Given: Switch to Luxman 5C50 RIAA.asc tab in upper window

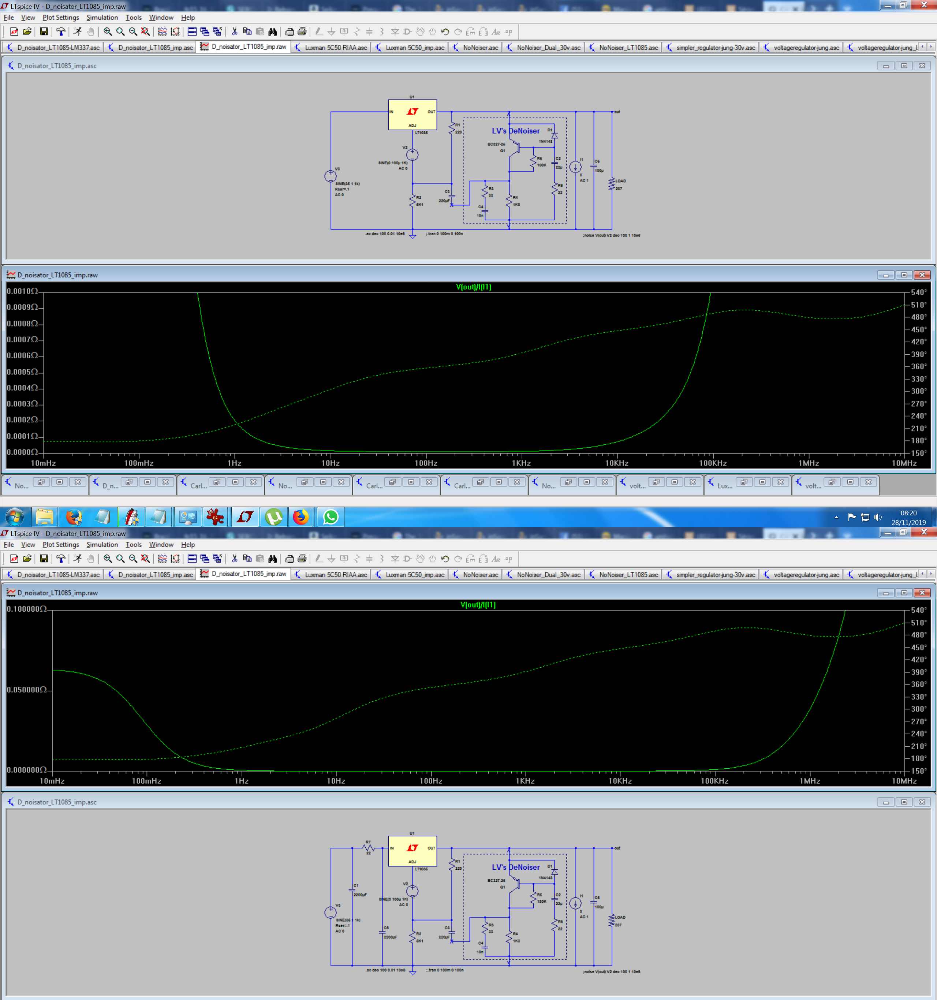Looking at the screenshot, I should (x=331, y=47).
